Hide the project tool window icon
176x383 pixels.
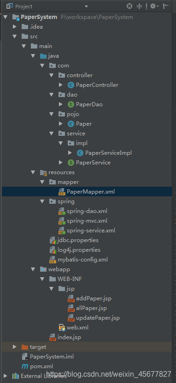click(166, 6)
